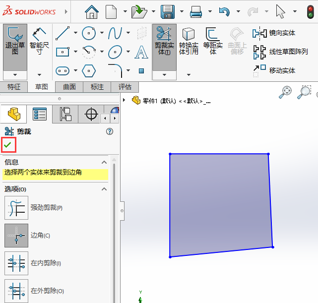Open dropdown under 智能尺寸 button
The image size is (318, 303).
click(x=39, y=75)
